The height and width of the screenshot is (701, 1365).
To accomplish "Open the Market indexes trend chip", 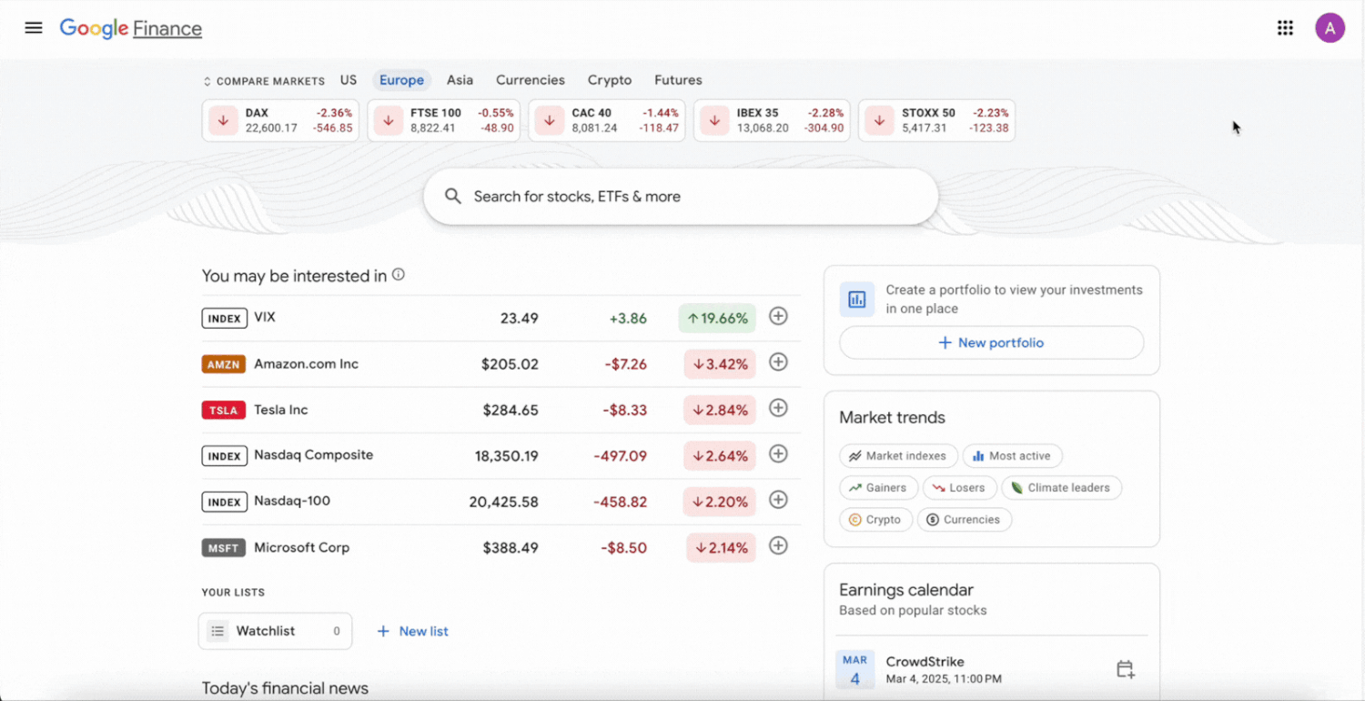I will tap(897, 456).
